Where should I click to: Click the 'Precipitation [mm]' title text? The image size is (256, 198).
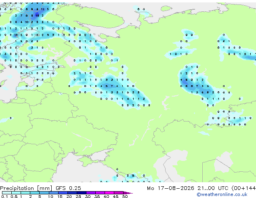point(26,188)
